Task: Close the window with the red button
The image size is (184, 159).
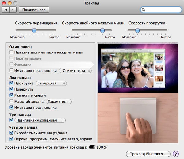Action: 4,3
